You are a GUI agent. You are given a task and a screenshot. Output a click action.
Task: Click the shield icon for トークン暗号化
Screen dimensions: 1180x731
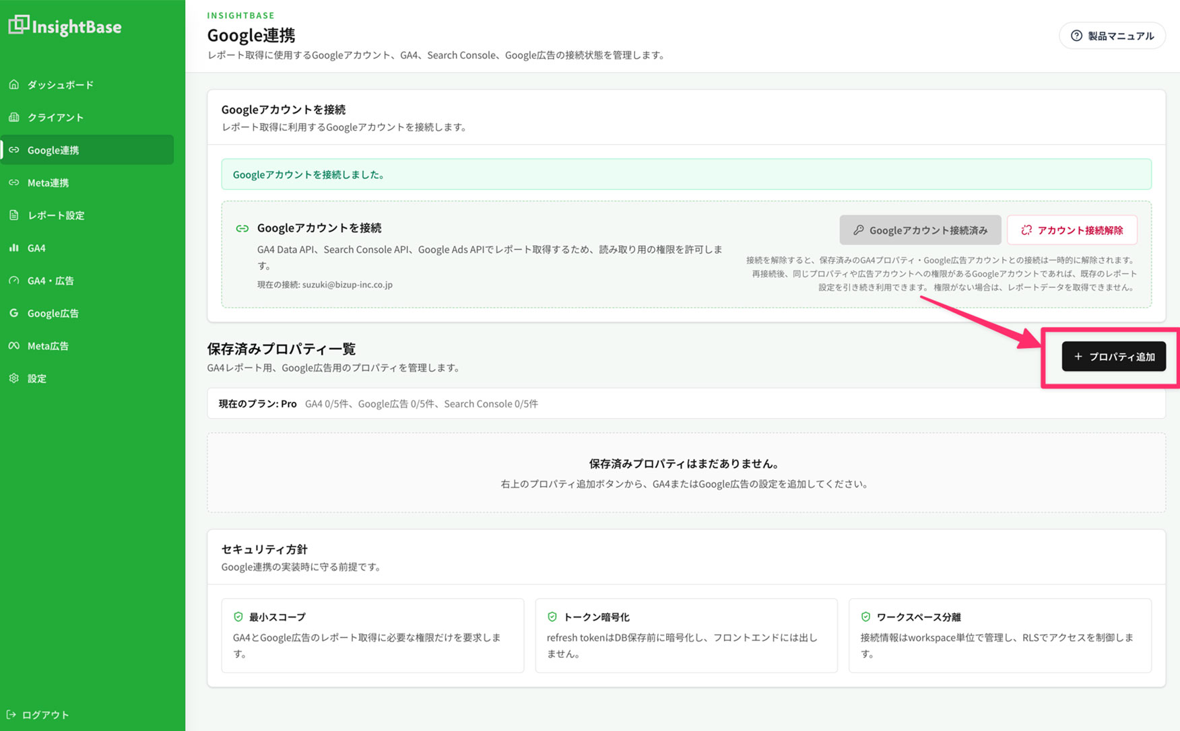point(552,617)
